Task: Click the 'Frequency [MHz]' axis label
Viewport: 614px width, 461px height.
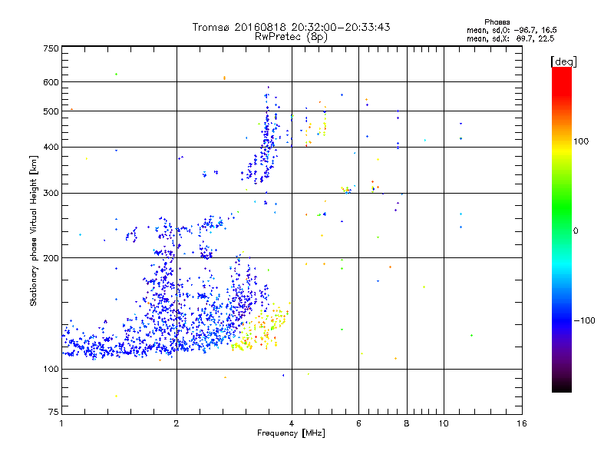Action: (291, 433)
